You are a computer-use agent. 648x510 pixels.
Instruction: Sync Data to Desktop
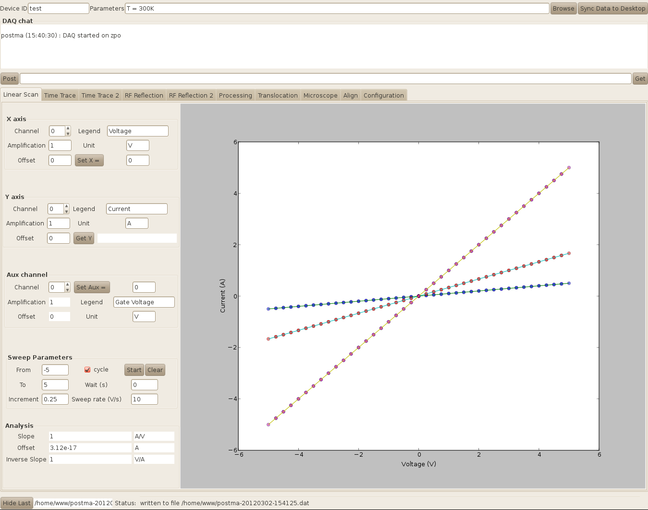612,8
